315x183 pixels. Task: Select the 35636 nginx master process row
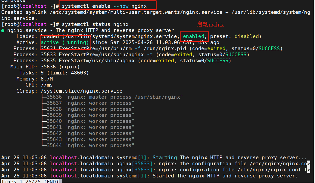pos(112,97)
